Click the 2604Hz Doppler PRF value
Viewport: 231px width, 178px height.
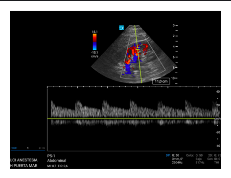pos(177,162)
